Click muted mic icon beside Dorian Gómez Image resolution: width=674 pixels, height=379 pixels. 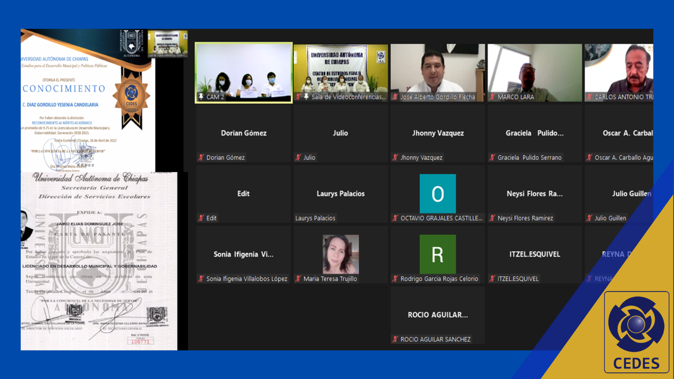pyautogui.click(x=201, y=158)
